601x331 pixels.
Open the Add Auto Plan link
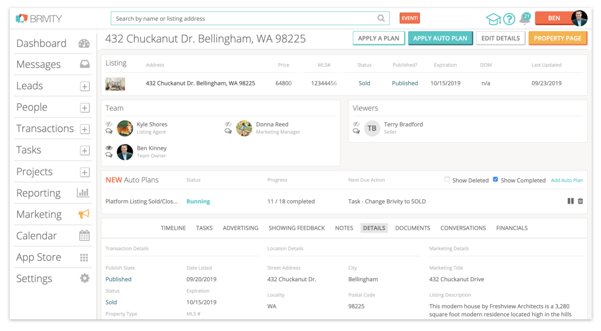[567, 180]
